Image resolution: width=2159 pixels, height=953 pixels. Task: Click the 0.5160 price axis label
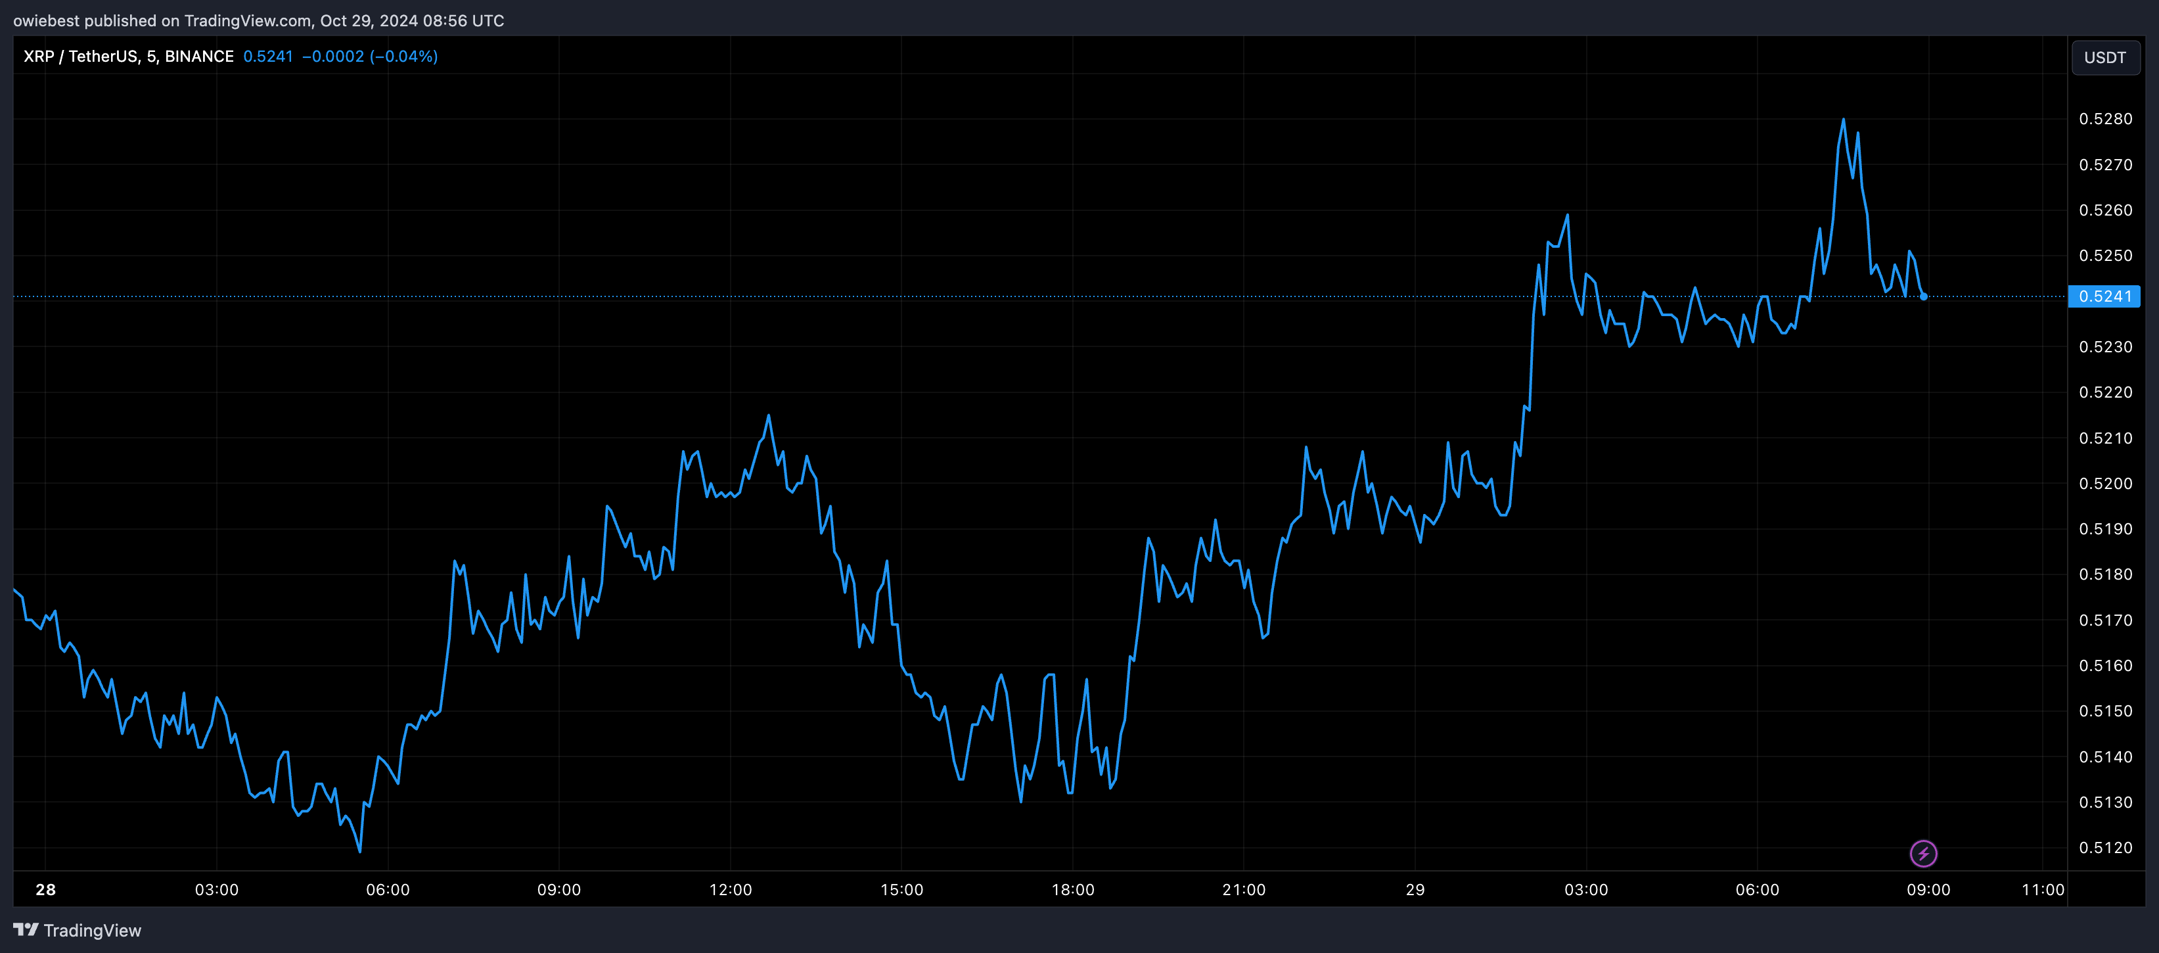pyautogui.click(x=2105, y=666)
